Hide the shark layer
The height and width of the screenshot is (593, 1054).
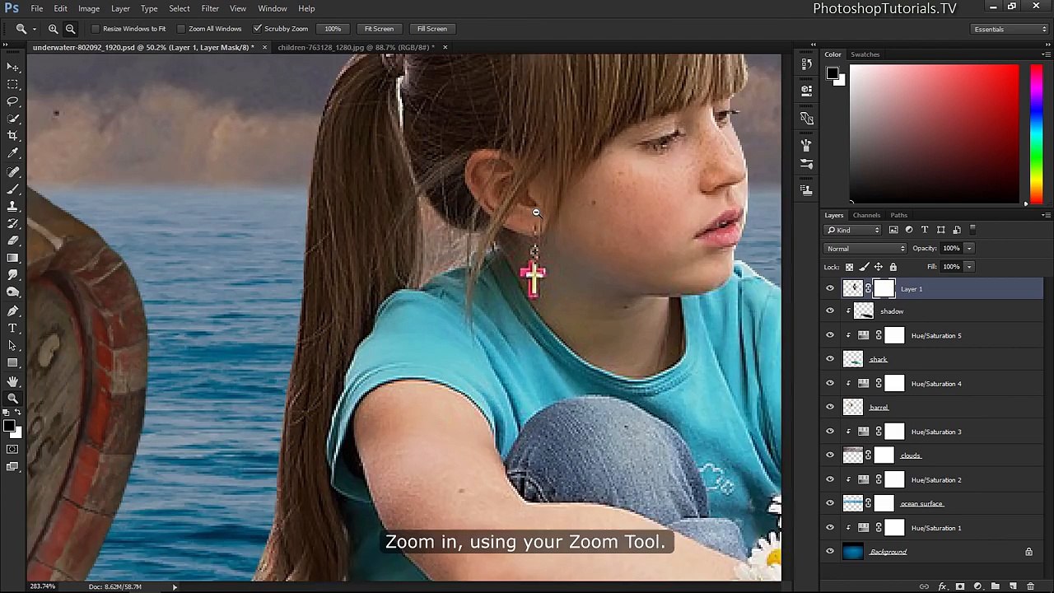[830, 359]
